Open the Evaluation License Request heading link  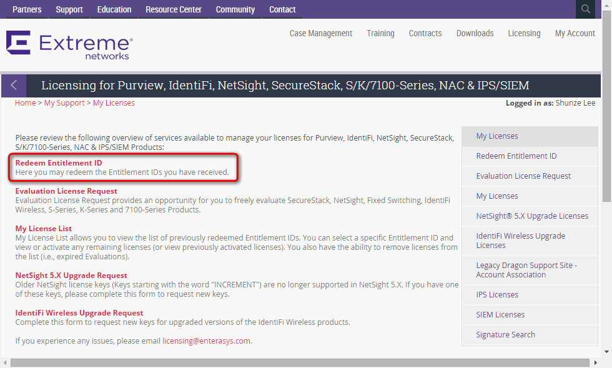click(66, 191)
